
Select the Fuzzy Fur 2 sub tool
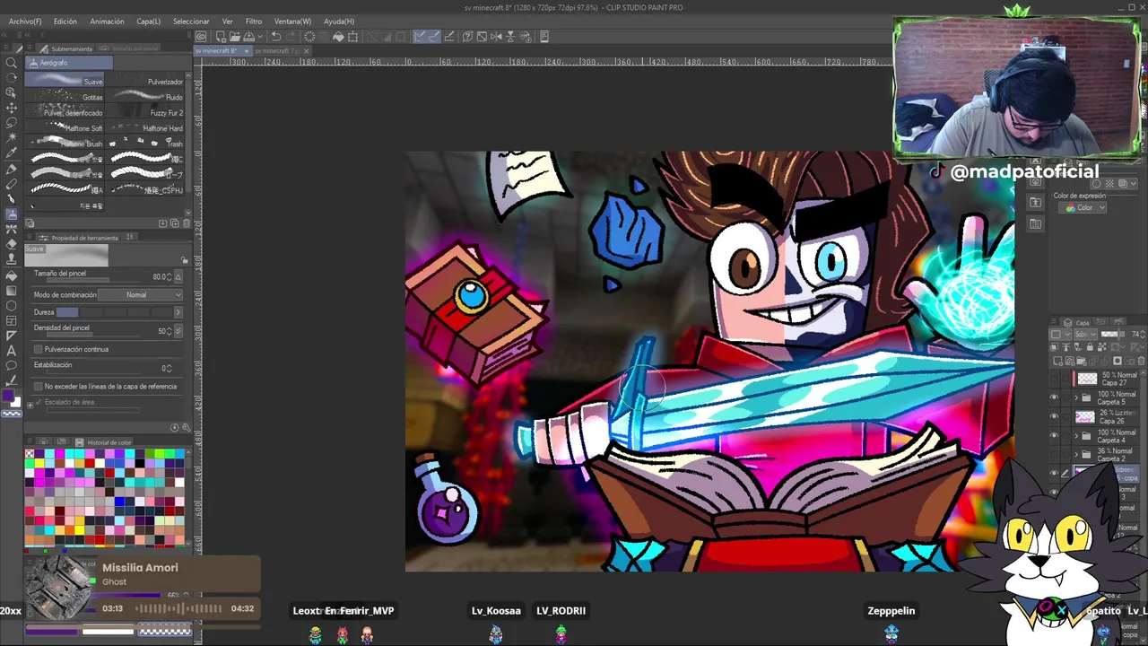coord(144,112)
